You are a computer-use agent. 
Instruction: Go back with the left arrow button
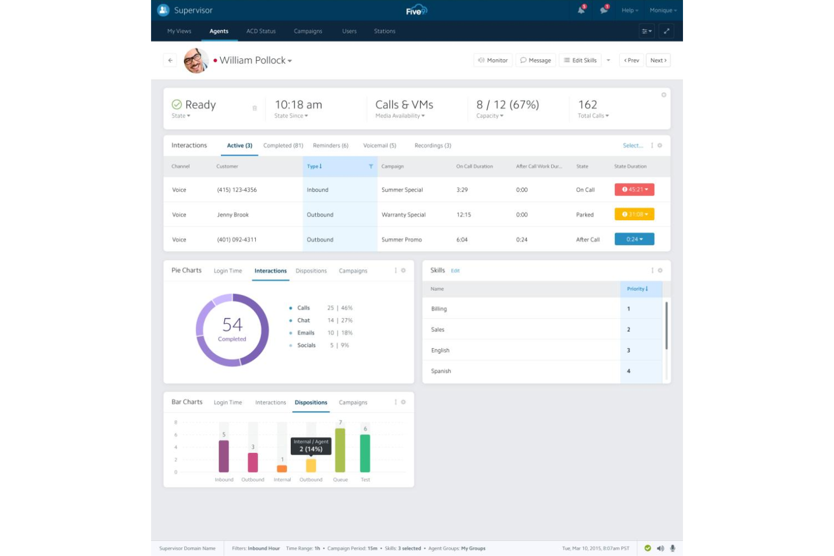click(170, 60)
